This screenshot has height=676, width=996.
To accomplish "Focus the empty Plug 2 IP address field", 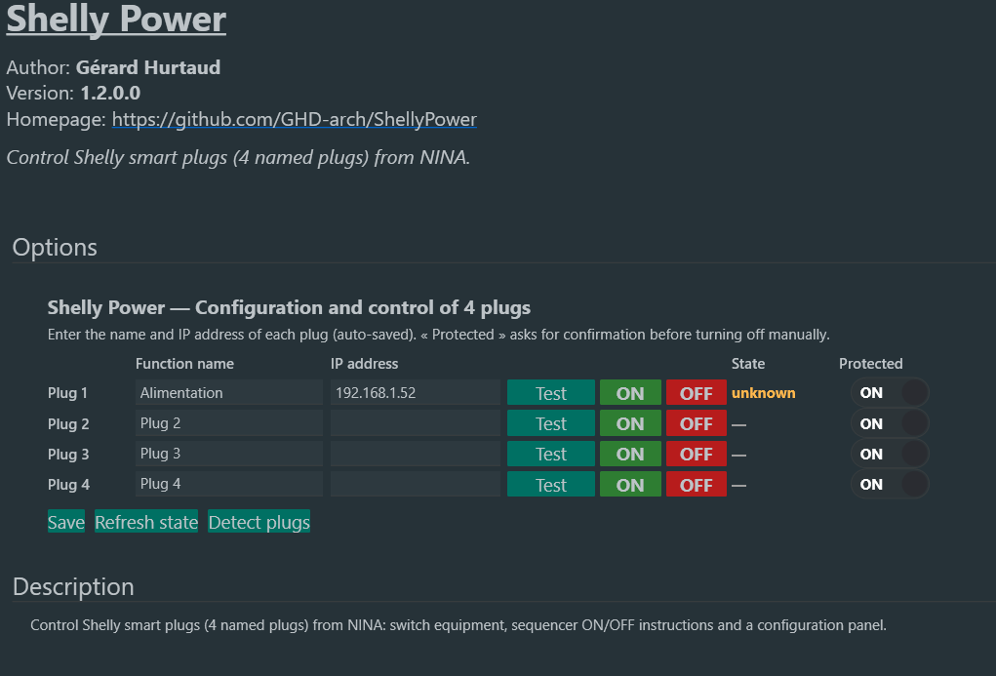I will [x=416, y=423].
